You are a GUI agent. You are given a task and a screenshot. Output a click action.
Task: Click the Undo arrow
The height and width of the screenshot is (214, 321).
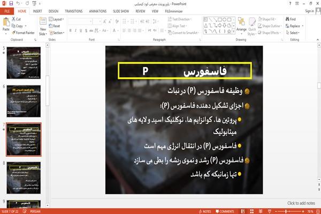pos(18,4)
